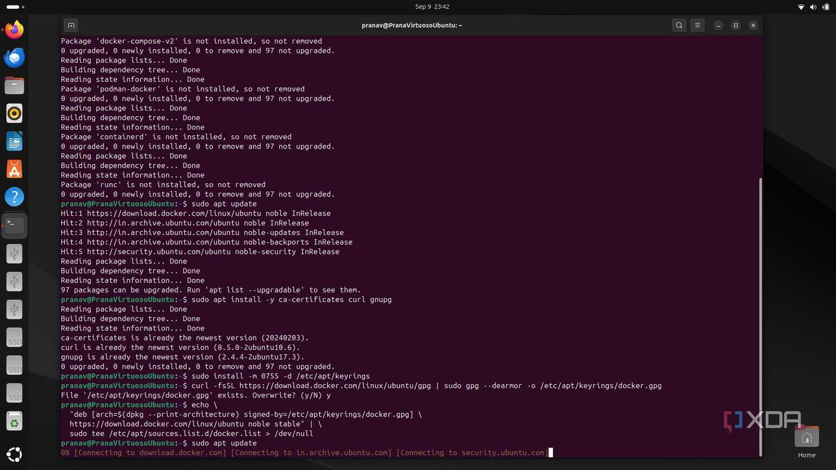Image resolution: width=836 pixels, height=470 pixels.
Task: Open Firefox from the dock
Action: pos(14,30)
